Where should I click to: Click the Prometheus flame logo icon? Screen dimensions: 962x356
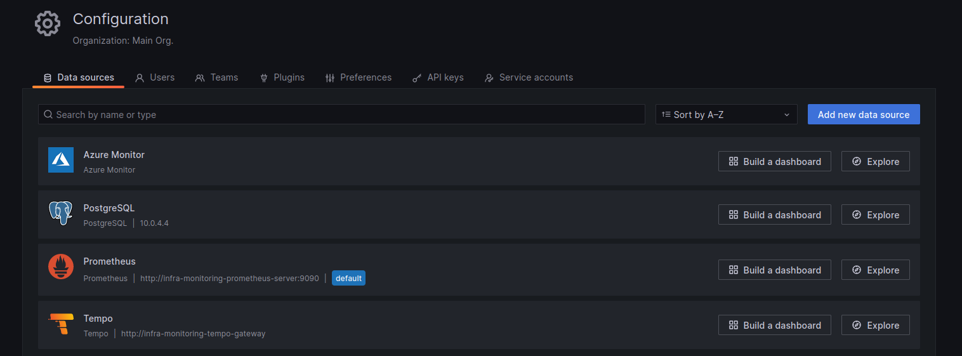coord(61,267)
